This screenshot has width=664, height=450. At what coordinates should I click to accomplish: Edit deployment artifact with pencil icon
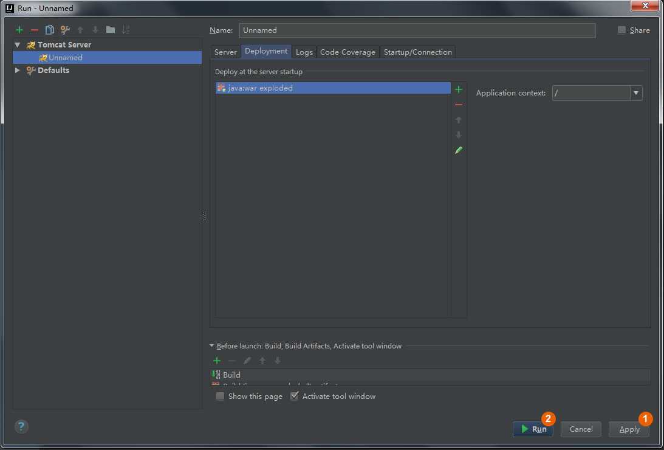point(459,150)
